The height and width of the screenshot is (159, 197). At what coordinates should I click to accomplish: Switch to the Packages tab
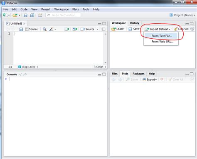pyautogui.click(x=138, y=74)
